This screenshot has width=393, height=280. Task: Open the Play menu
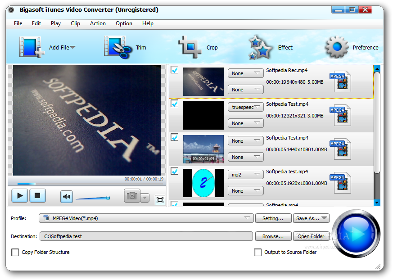56,23
